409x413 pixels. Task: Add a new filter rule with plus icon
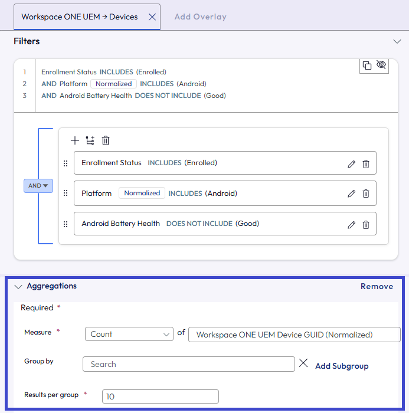[75, 140]
